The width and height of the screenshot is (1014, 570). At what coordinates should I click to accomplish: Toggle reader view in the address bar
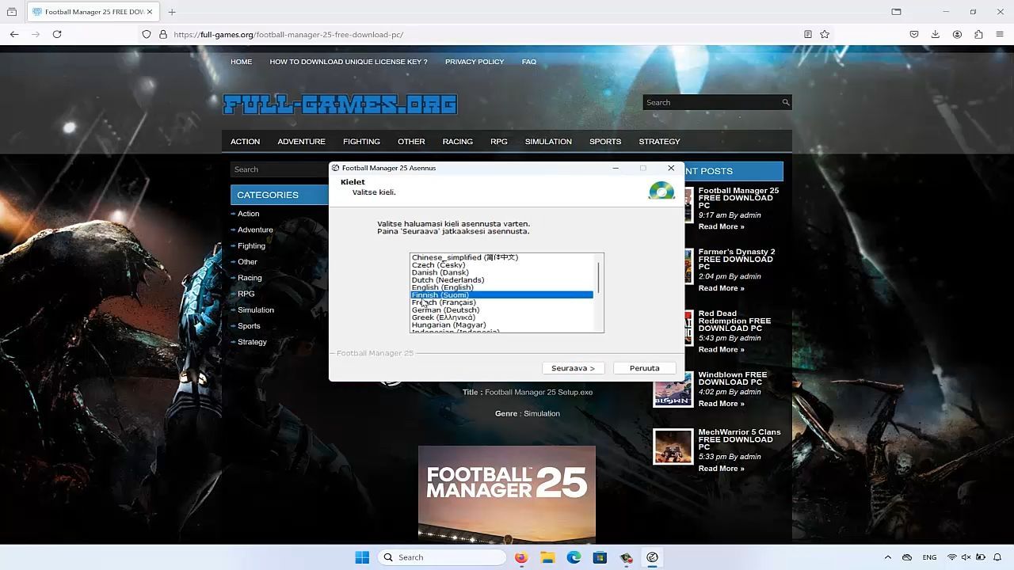click(x=807, y=34)
